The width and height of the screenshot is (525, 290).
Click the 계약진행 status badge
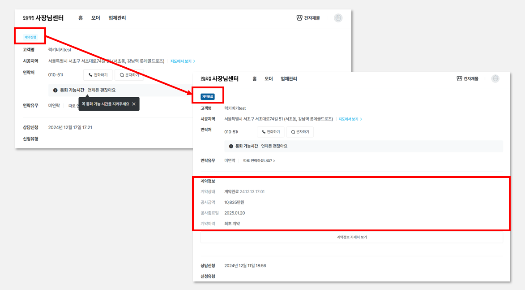(x=30, y=37)
